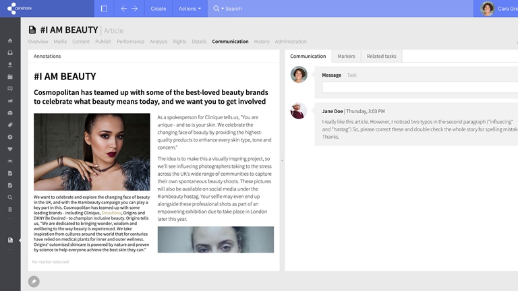Open the History tab

(262, 42)
